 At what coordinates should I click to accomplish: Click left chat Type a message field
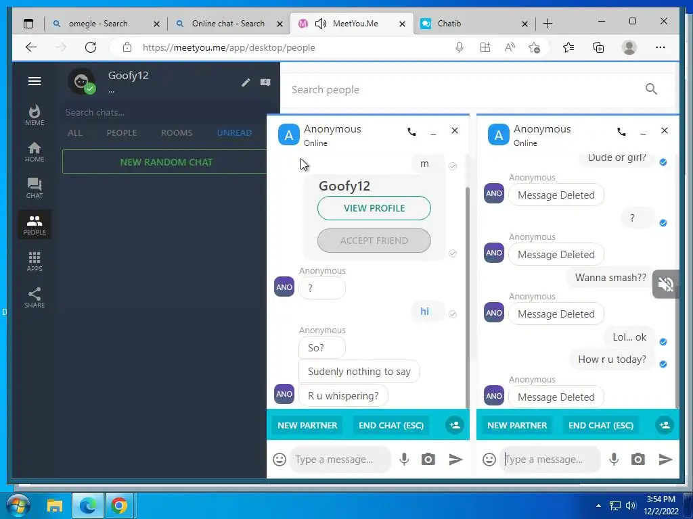[x=340, y=460]
